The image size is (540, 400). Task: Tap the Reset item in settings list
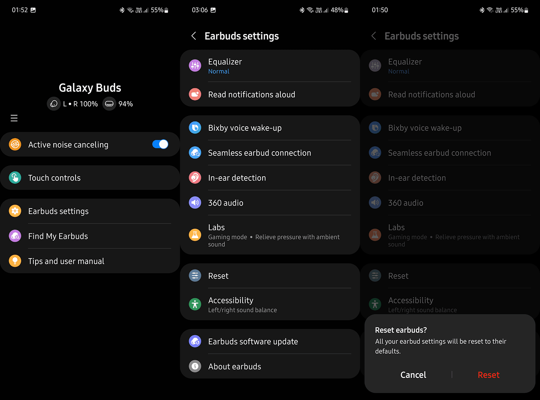270,276
